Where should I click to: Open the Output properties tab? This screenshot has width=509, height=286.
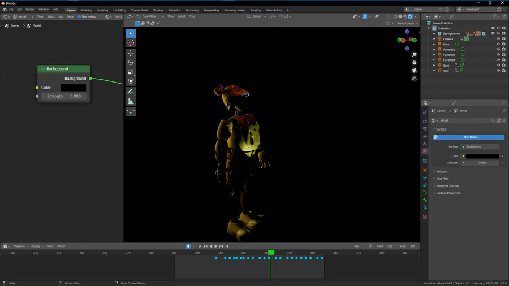[425, 129]
